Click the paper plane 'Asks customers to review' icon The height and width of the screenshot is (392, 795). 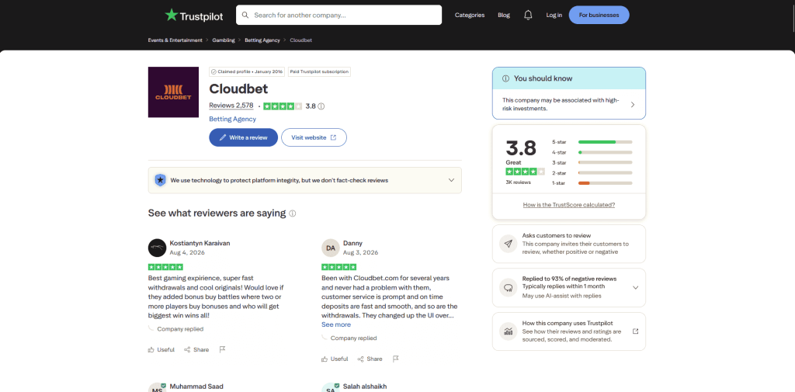click(508, 244)
